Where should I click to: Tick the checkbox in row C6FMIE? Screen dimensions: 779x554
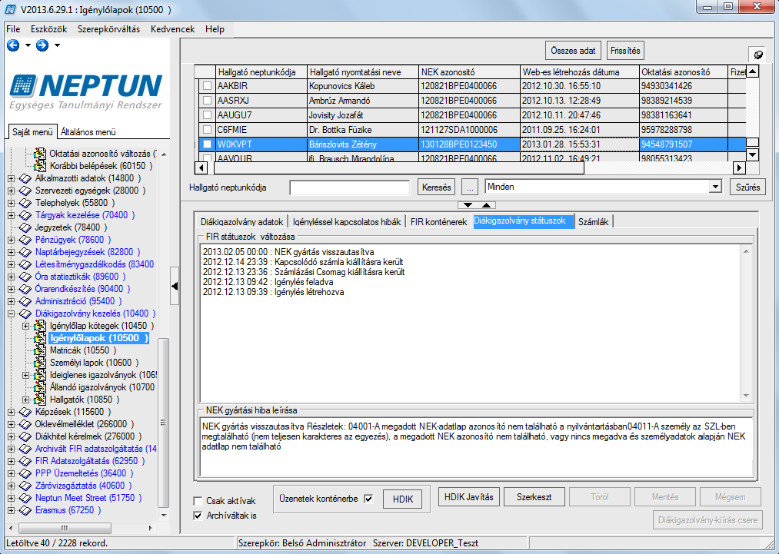pyautogui.click(x=207, y=130)
